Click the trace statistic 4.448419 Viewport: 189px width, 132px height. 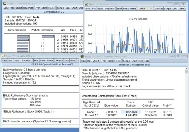(131, 115)
